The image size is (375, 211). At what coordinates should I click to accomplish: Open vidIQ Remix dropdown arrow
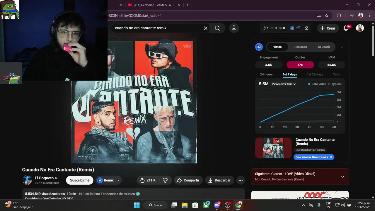(118, 180)
